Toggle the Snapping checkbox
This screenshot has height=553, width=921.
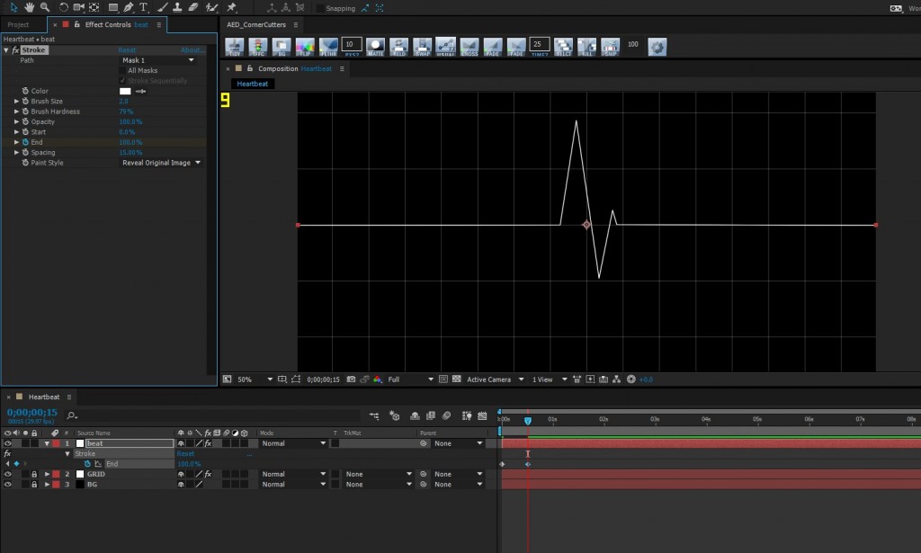click(x=321, y=8)
